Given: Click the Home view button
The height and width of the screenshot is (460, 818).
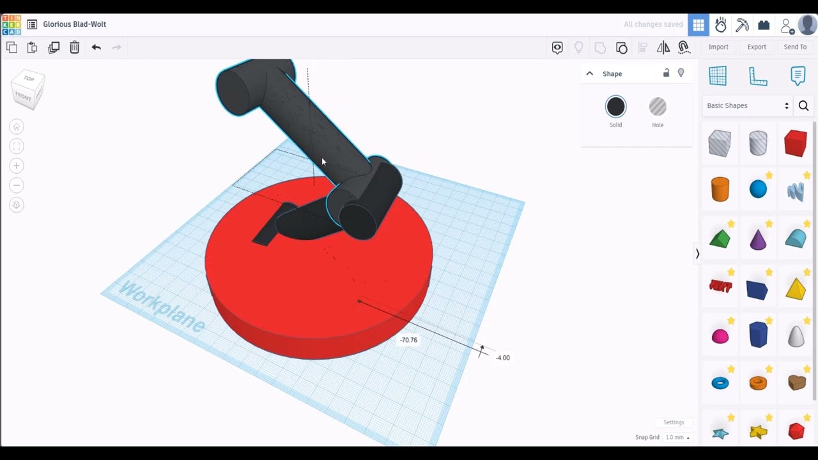Looking at the screenshot, I should click(x=17, y=127).
